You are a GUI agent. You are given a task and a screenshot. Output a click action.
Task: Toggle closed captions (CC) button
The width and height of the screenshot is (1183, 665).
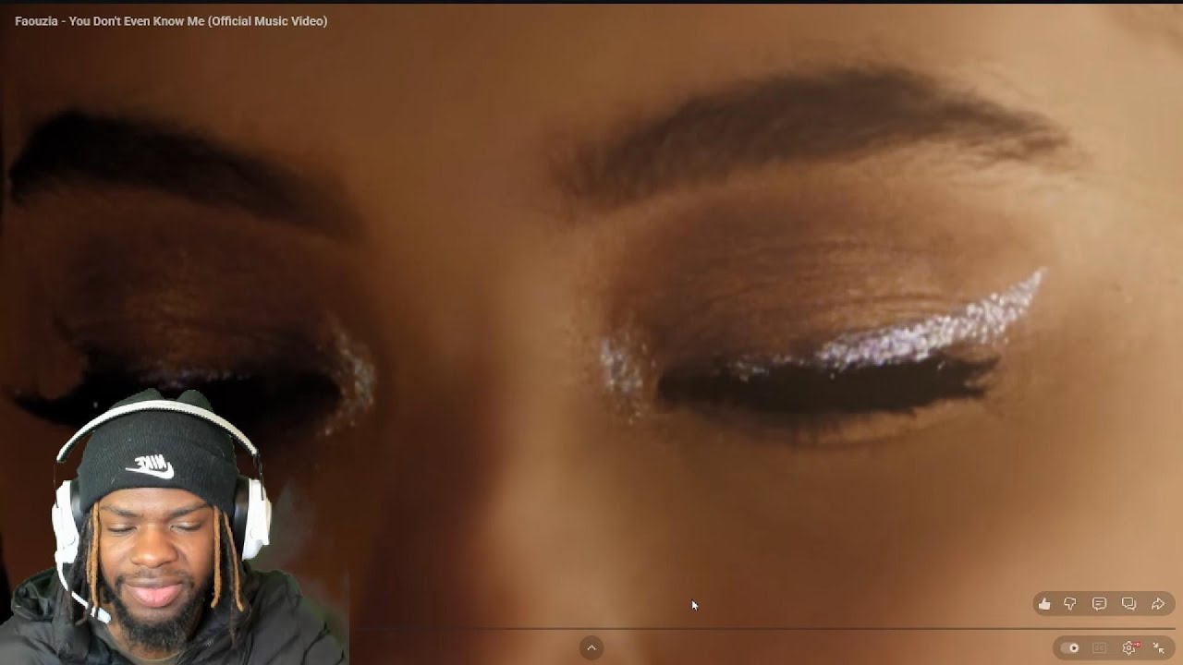click(1100, 648)
